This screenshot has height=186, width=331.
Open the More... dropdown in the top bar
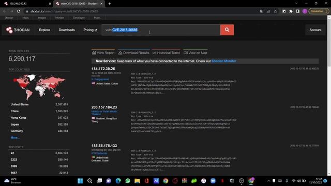(x=97, y=18)
